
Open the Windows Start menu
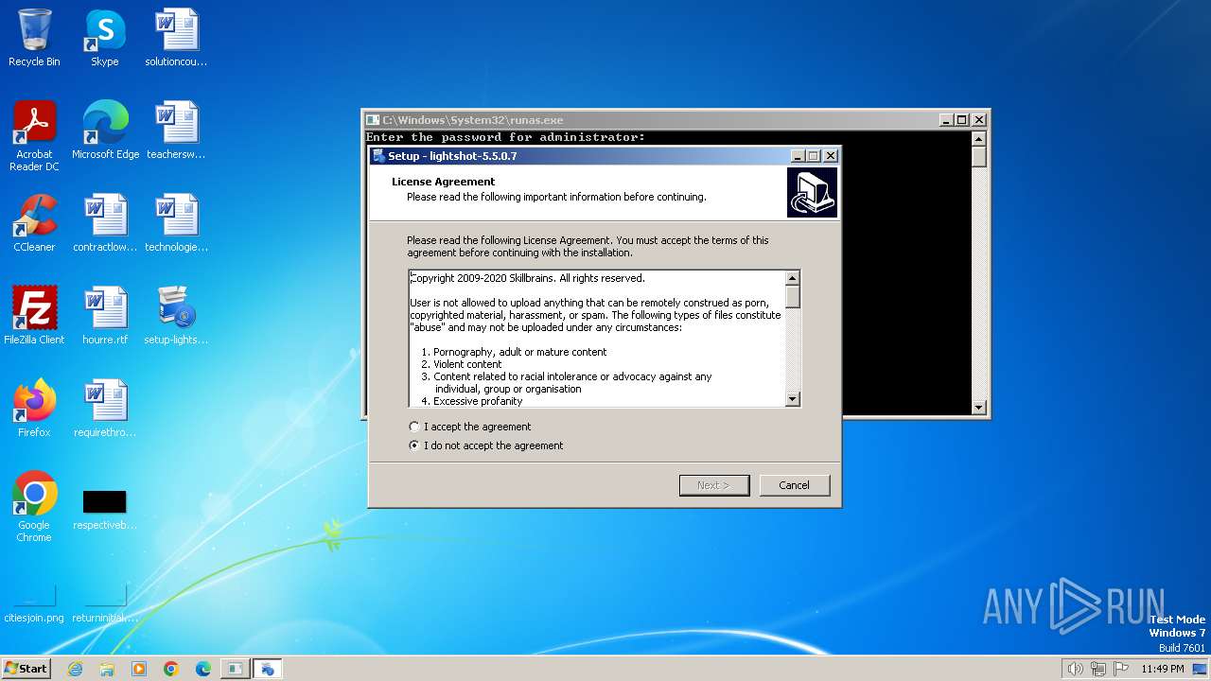[x=26, y=668]
